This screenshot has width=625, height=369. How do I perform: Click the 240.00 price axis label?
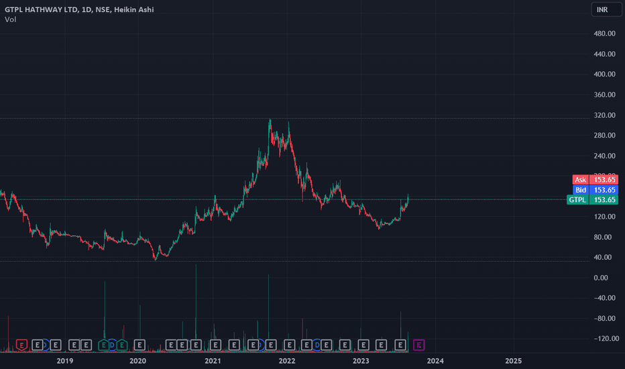coord(604,156)
